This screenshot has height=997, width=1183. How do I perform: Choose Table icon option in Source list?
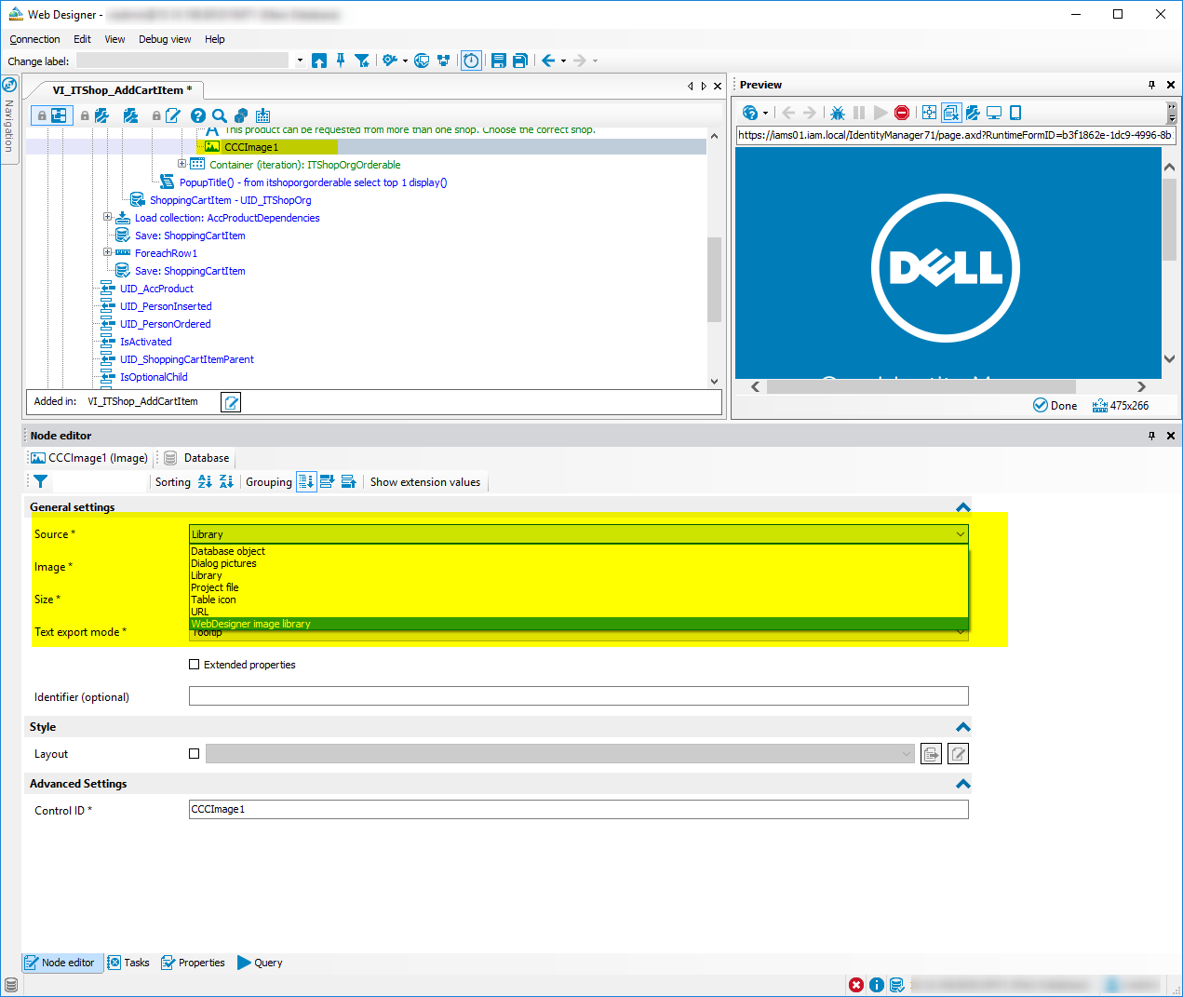click(578, 600)
